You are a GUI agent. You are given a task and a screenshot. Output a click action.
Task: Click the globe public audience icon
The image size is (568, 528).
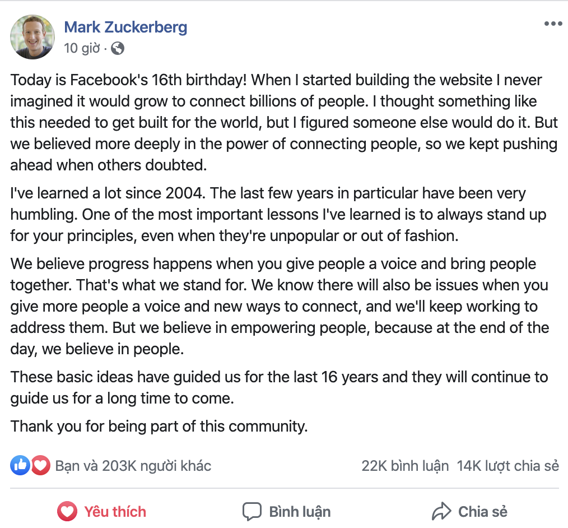(x=118, y=48)
